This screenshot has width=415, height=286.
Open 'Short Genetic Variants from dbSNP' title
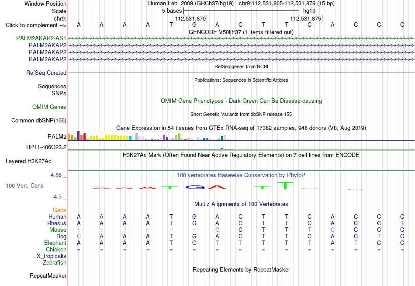click(x=241, y=114)
